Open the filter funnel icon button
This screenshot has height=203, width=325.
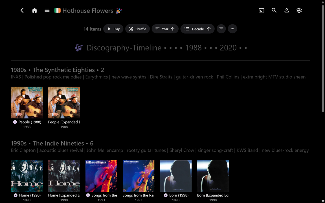pos(221,29)
